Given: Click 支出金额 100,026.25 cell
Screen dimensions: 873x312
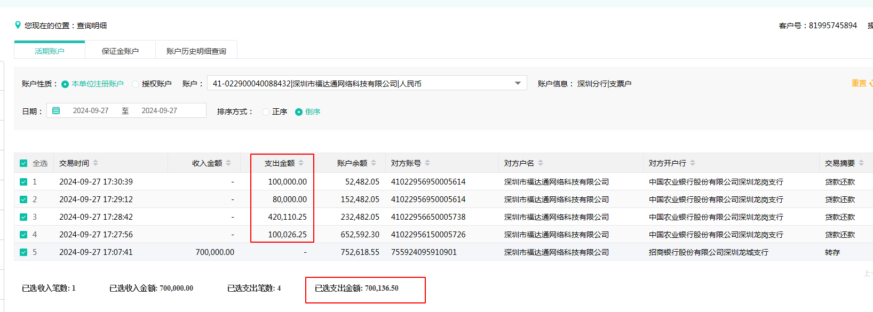Looking at the screenshot, I should coord(288,235).
